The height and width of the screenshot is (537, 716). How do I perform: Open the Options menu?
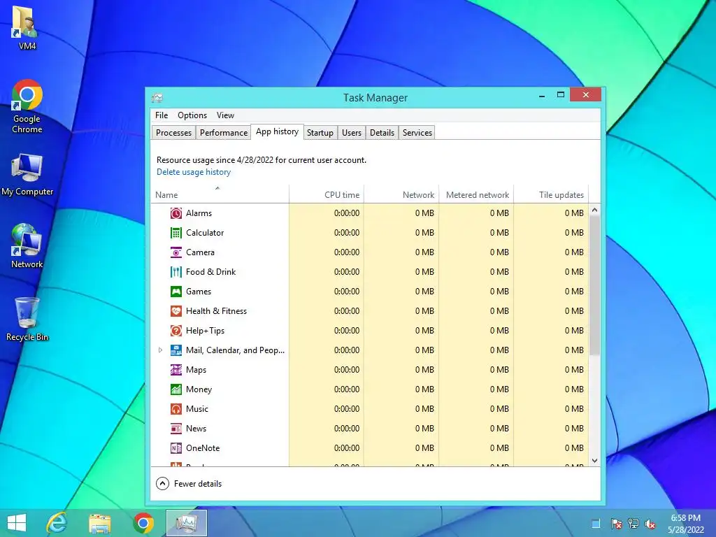coord(192,115)
